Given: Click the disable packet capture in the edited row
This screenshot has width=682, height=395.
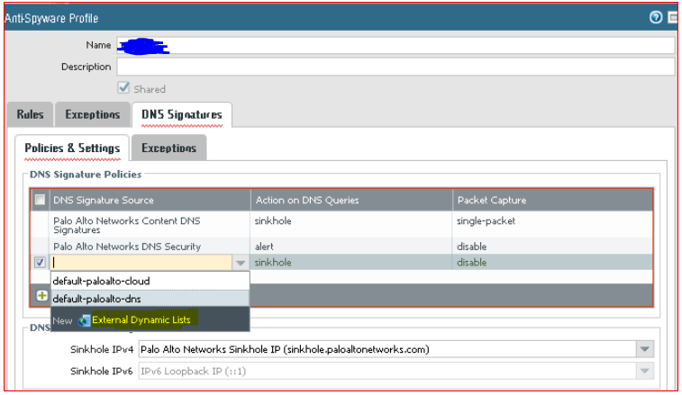Looking at the screenshot, I should click(x=471, y=263).
